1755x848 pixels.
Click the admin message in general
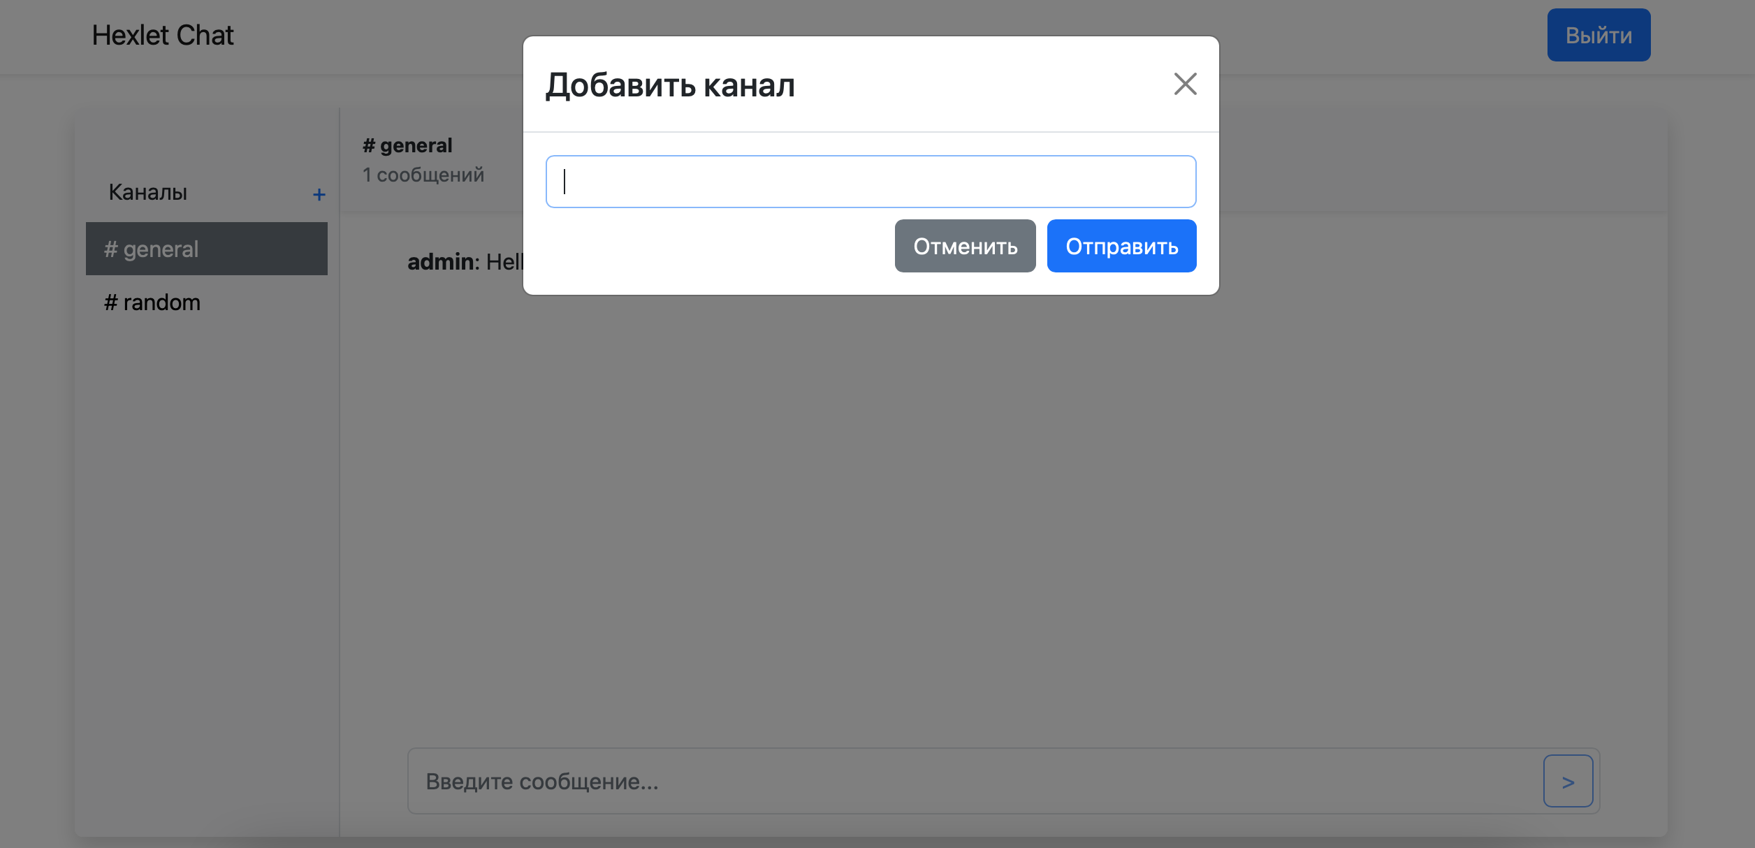pyautogui.click(x=461, y=261)
